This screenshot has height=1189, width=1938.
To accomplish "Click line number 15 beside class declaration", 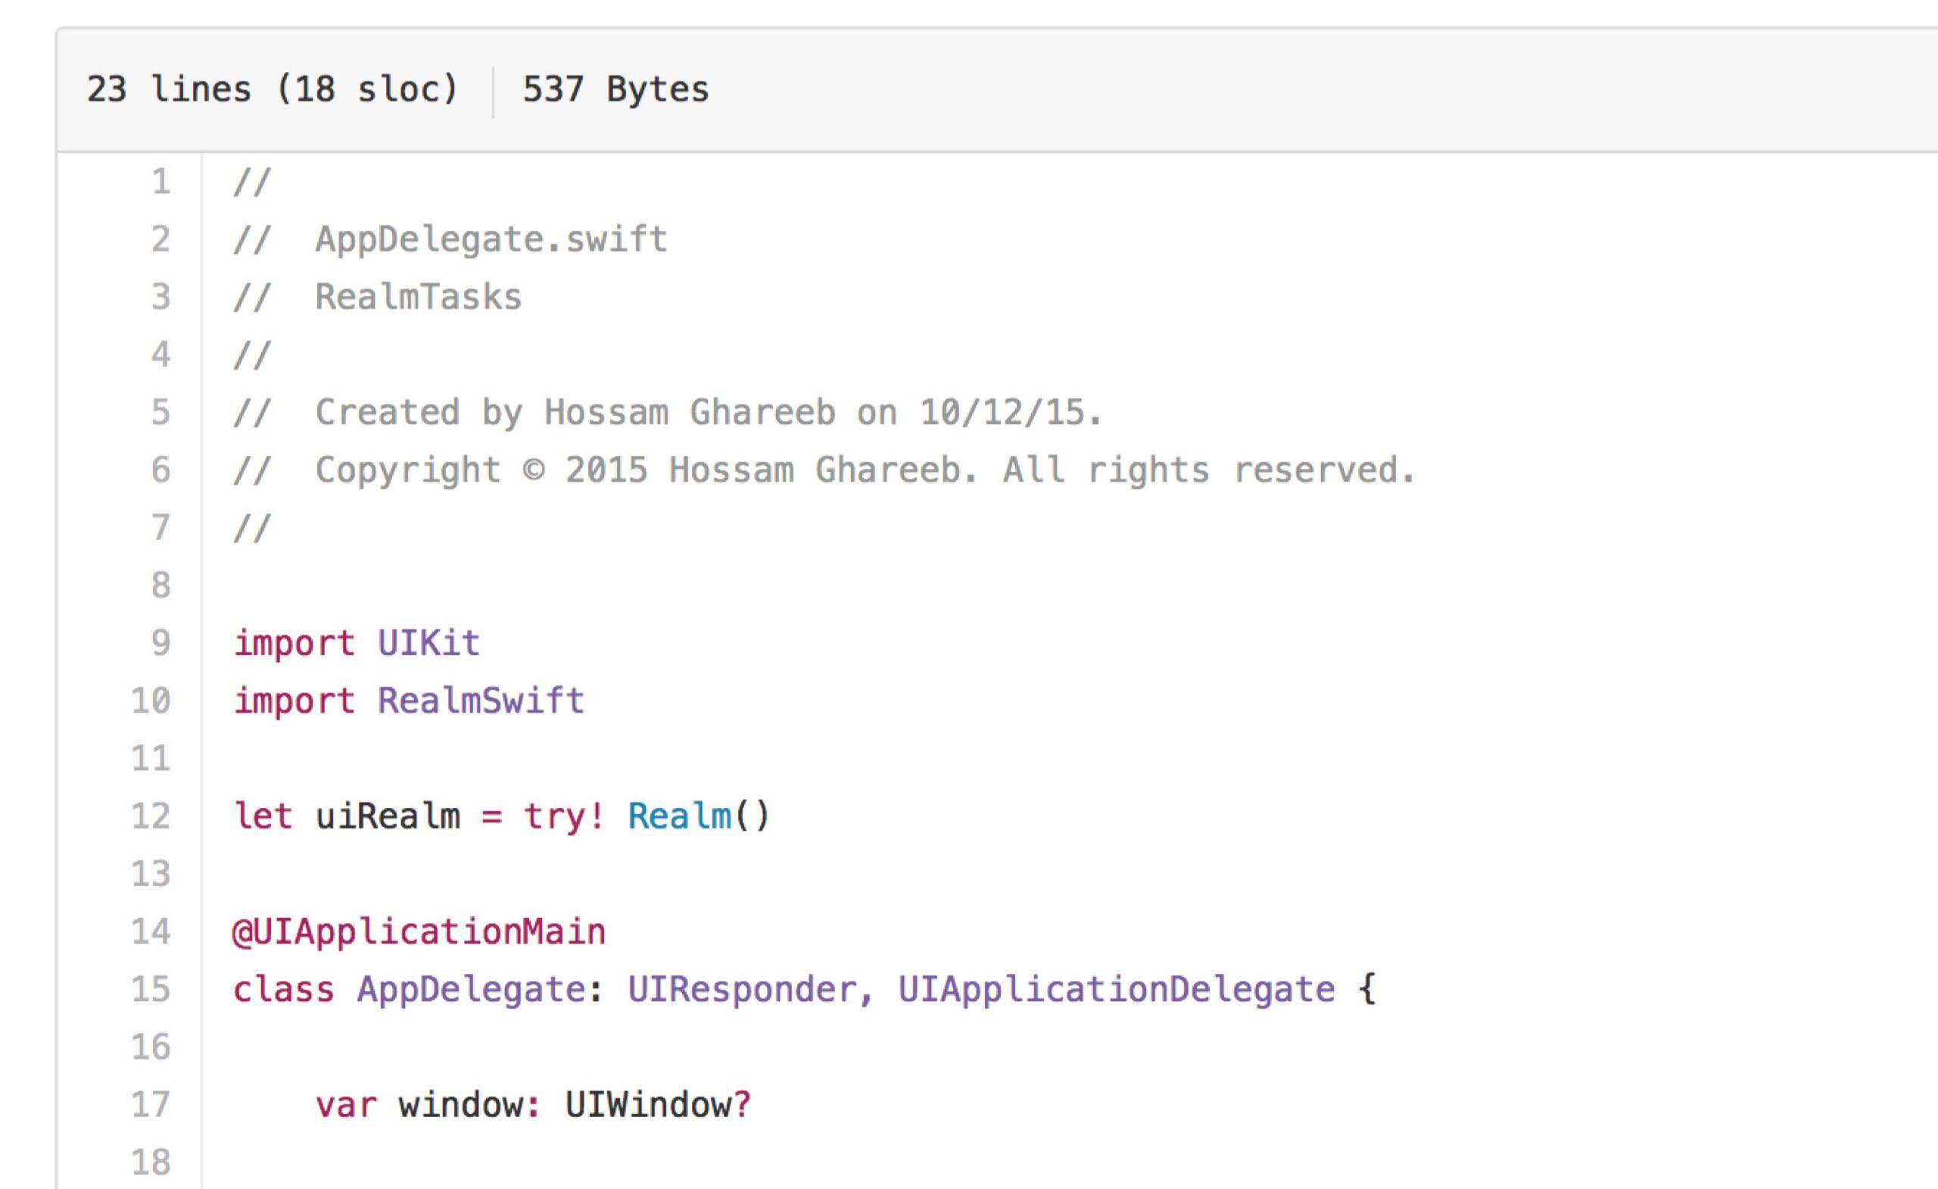I will tap(151, 989).
